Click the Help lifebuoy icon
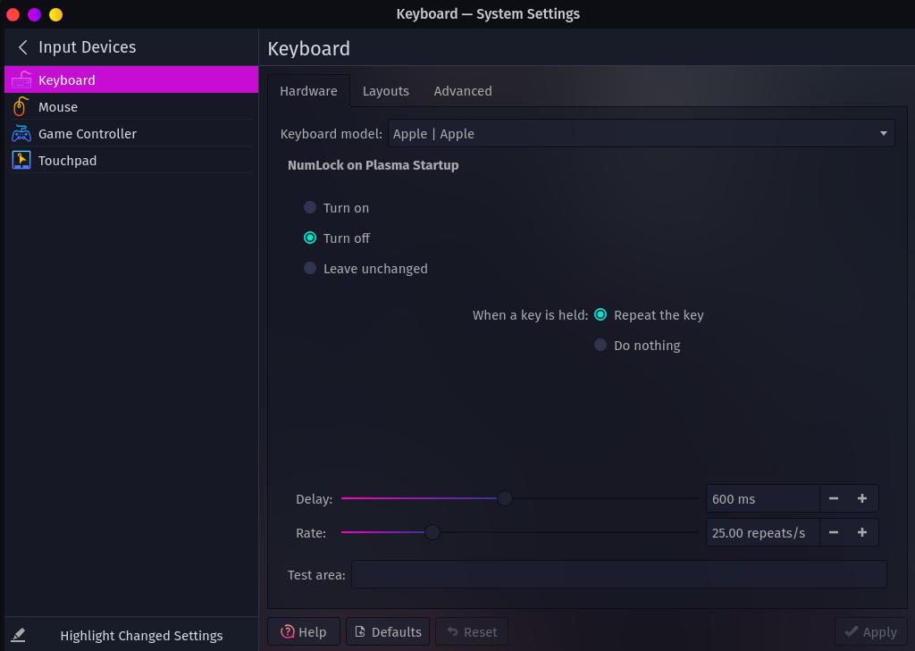 click(287, 631)
